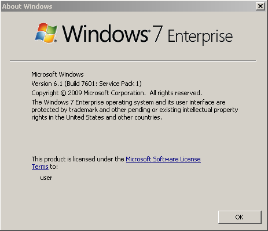This screenshot has width=268, height=231.
Task: Click the Terms link text
Action: click(x=40, y=167)
